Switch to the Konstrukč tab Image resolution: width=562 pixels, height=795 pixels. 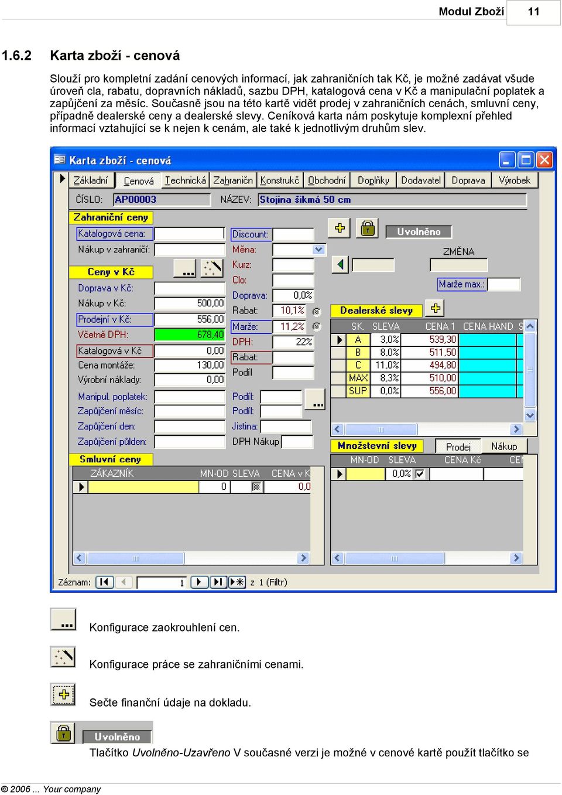click(x=280, y=180)
